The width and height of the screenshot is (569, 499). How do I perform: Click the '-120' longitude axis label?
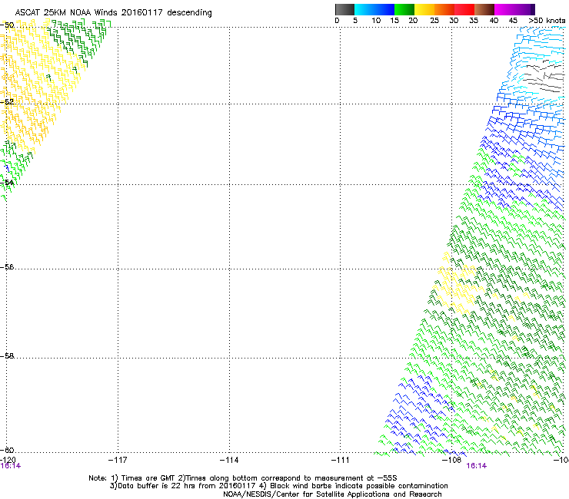8,460
